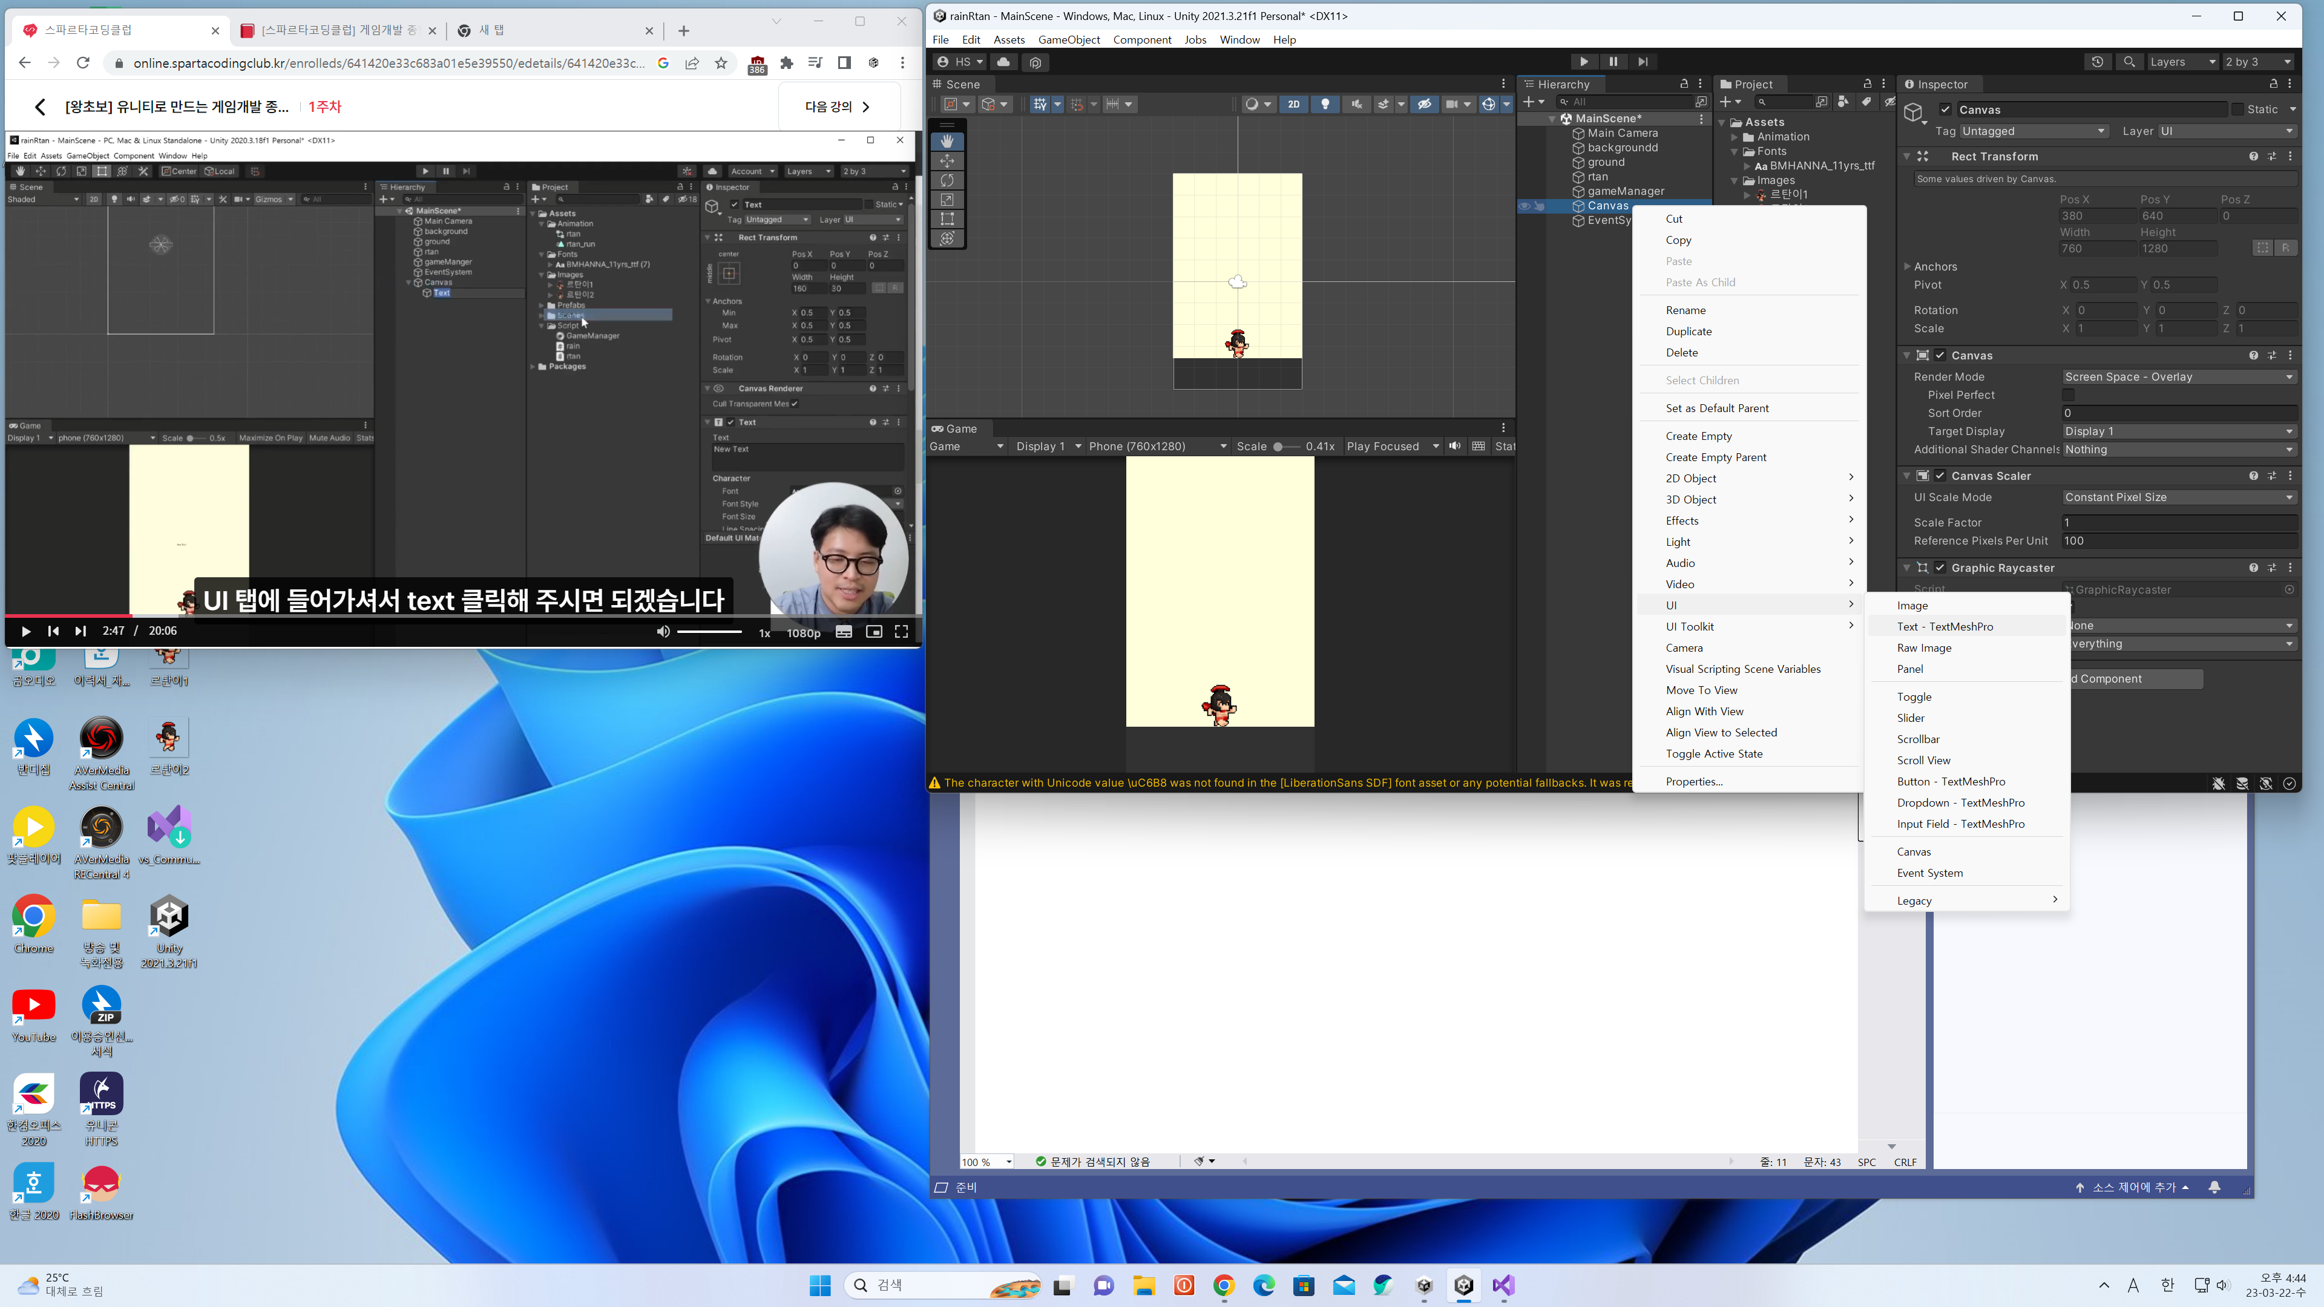Screen dimensions: 2324x1307
Task: Toggle Canvas active checkbox in Inspector
Action: pos(1945,110)
